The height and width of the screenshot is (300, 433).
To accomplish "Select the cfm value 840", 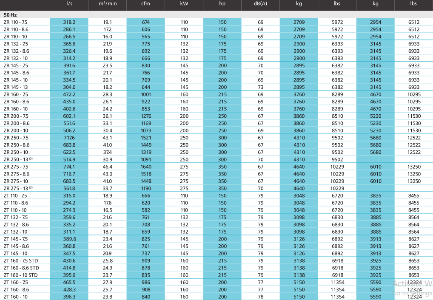I will pyautogui.click(x=146, y=297).
